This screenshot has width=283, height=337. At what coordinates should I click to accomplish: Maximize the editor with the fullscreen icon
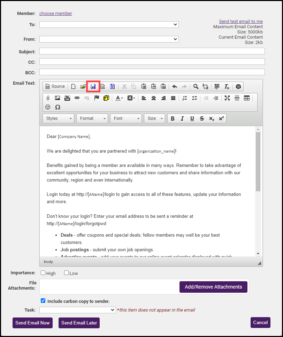pos(227,98)
